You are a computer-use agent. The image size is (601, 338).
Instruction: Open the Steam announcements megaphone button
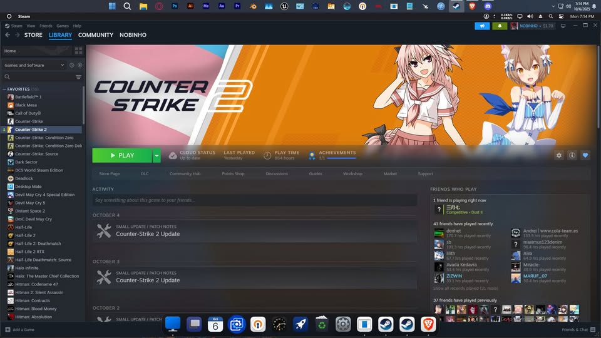tap(482, 26)
